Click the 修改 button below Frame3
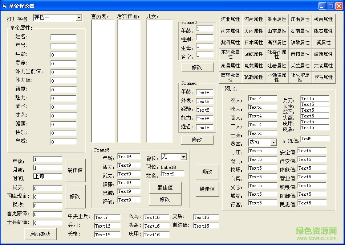Viewport: 345px width, 245px height. 197,67
